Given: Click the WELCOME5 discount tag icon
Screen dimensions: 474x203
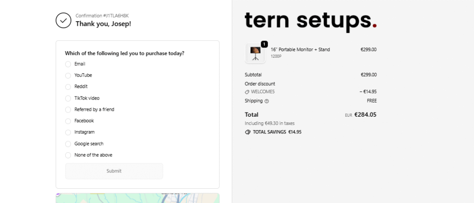Looking at the screenshot, I should click(x=247, y=92).
